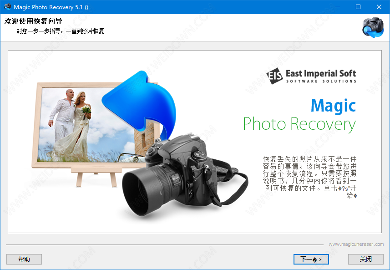Maximize the Magic Photo Recovery window
Image resolution: width=390 pixels, height=270 pixels.
[358, 7]
